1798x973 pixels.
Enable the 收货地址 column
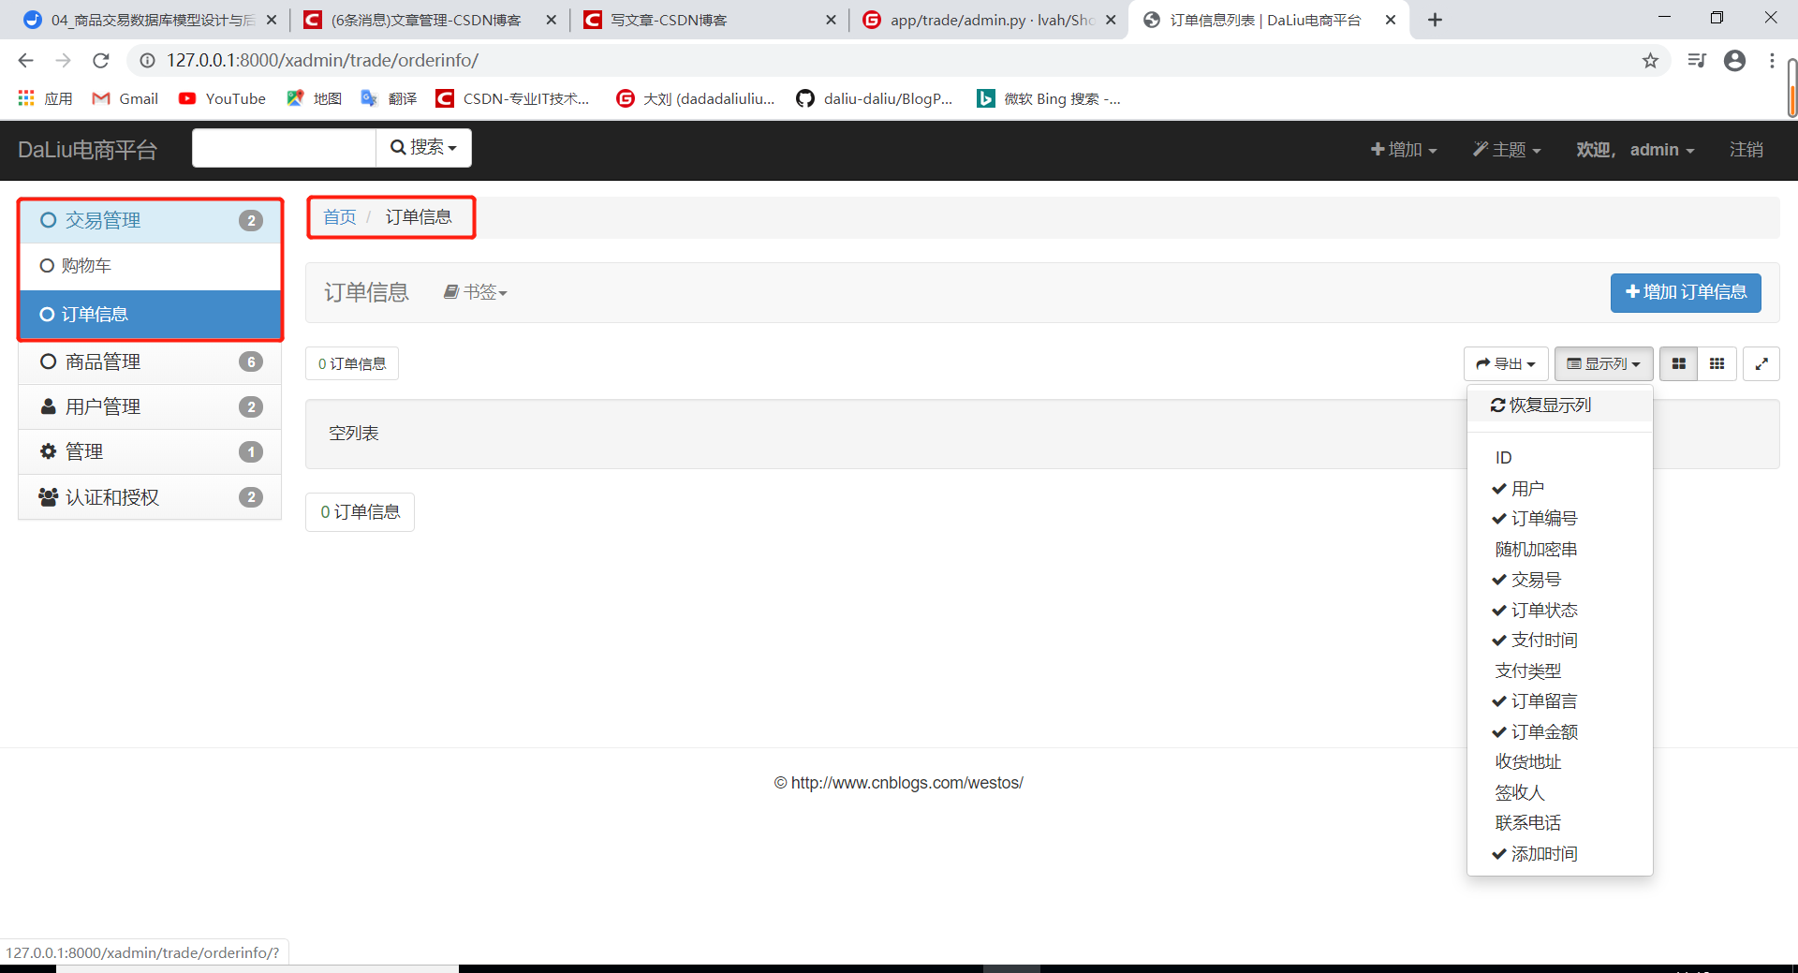coord(1559,762)
